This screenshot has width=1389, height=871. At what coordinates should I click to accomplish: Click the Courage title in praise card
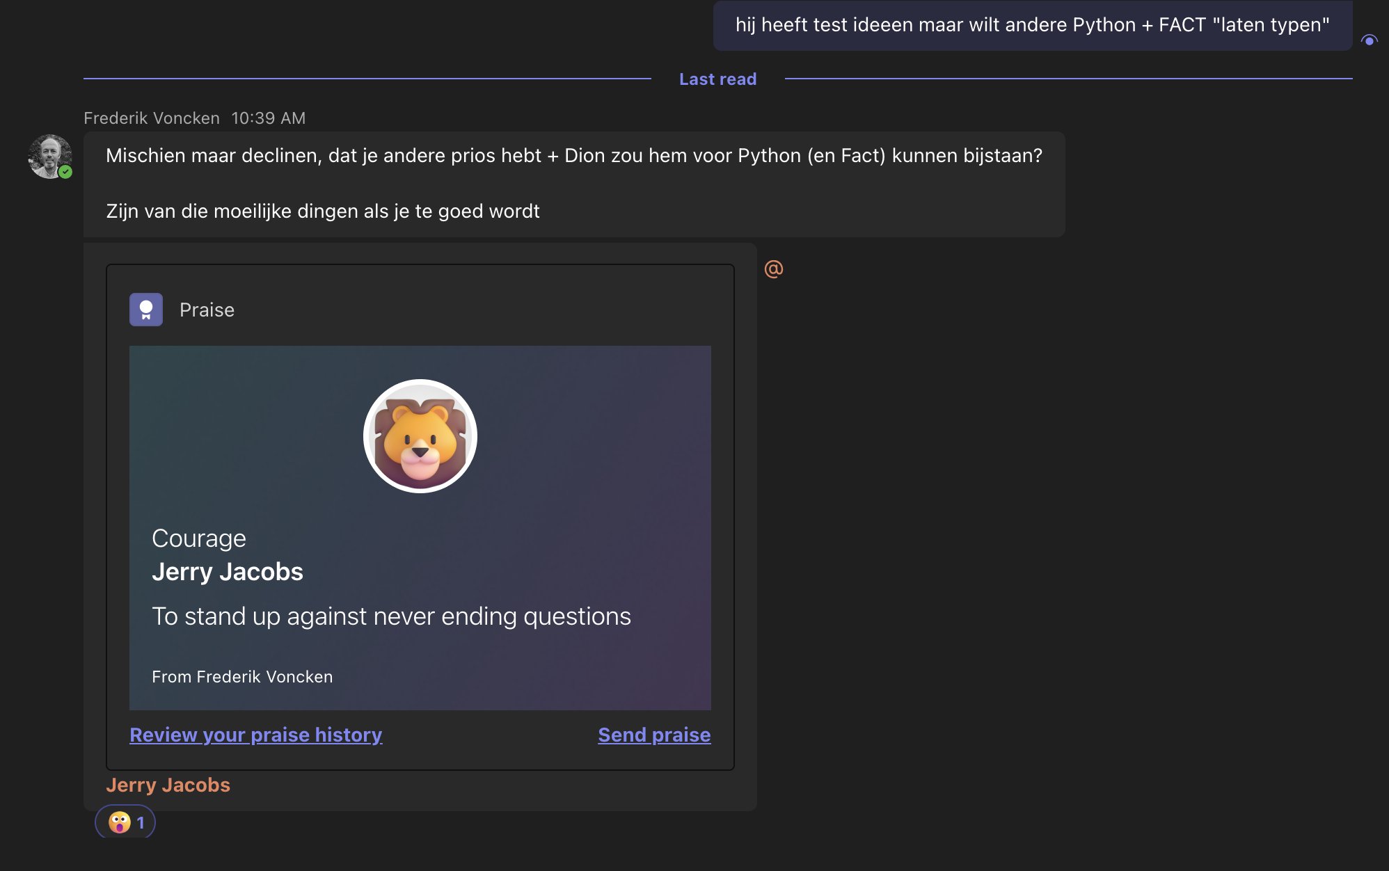(199, 538)
